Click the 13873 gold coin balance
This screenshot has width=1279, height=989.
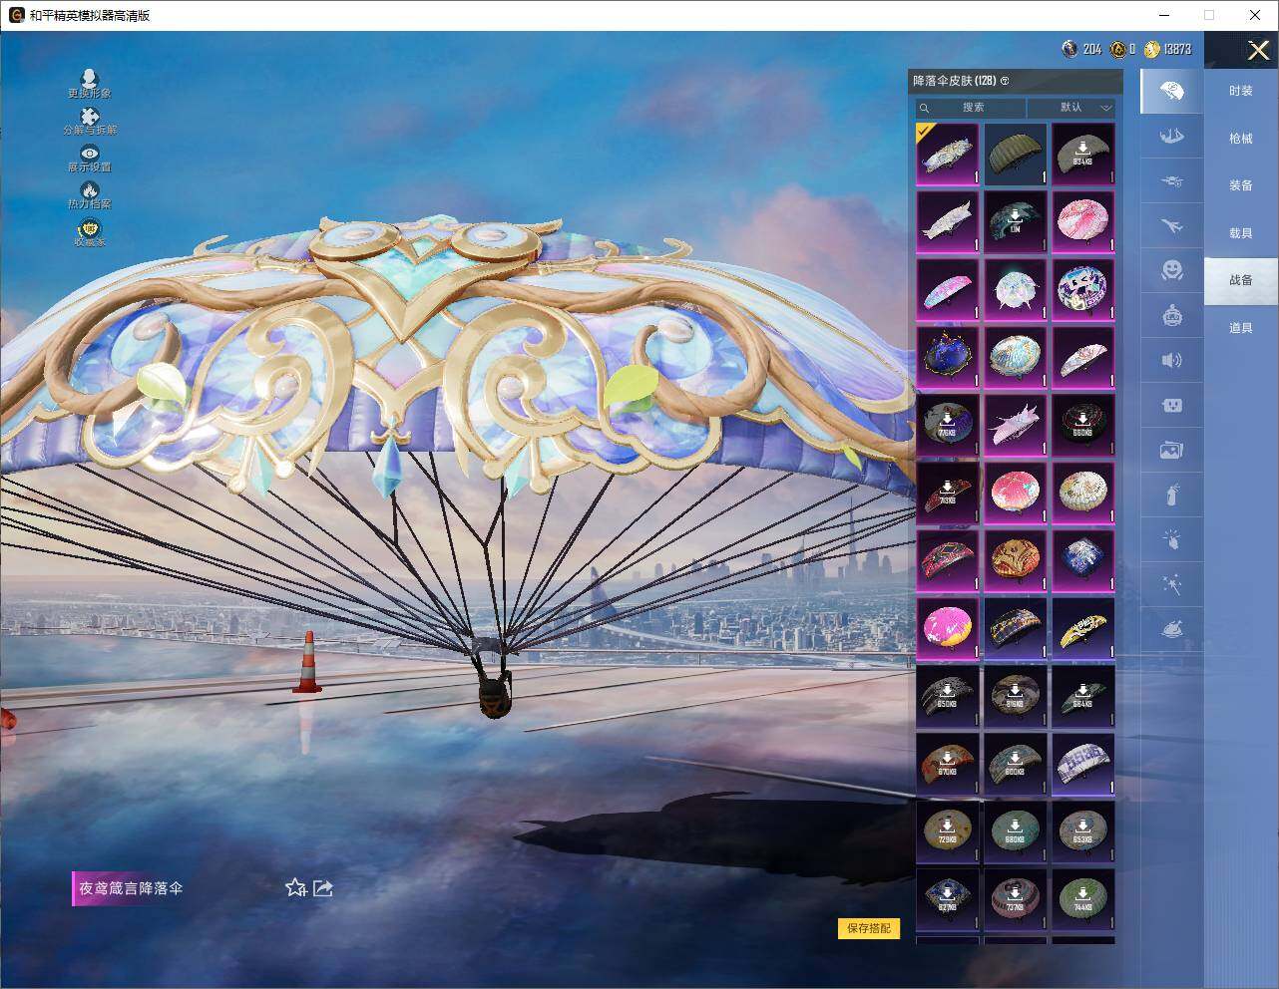(x=1167, y=49)
